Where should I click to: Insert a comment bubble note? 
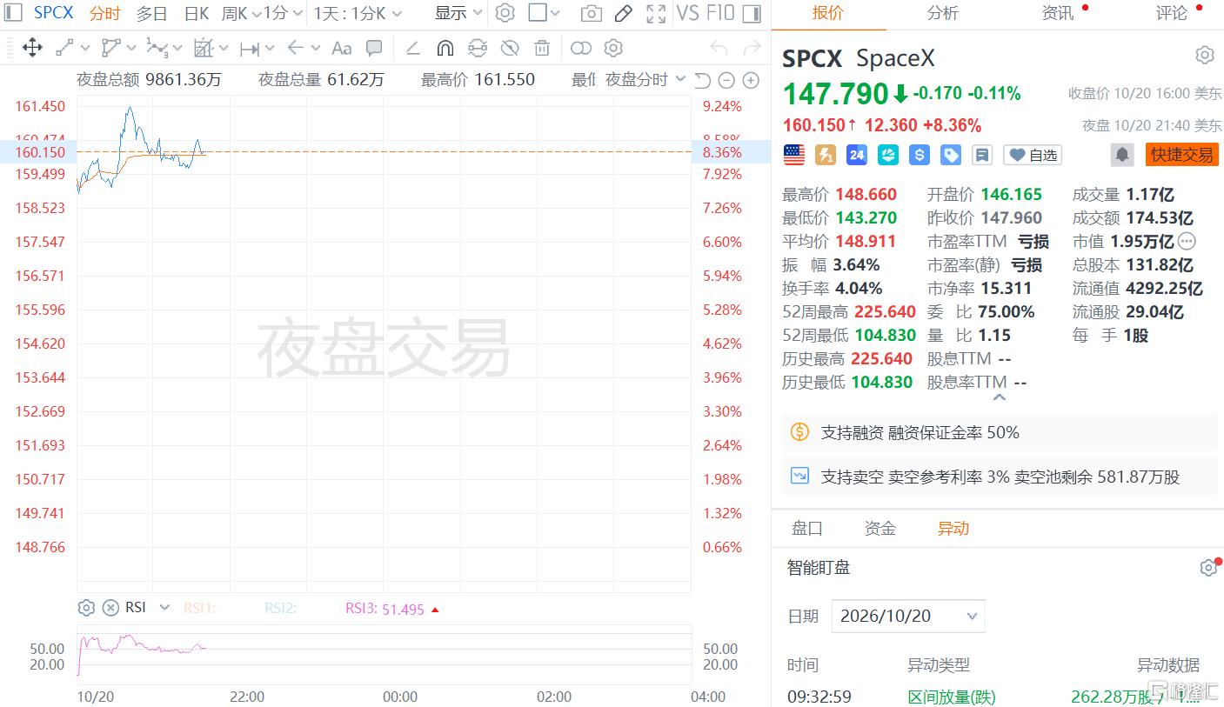(374, 48)
